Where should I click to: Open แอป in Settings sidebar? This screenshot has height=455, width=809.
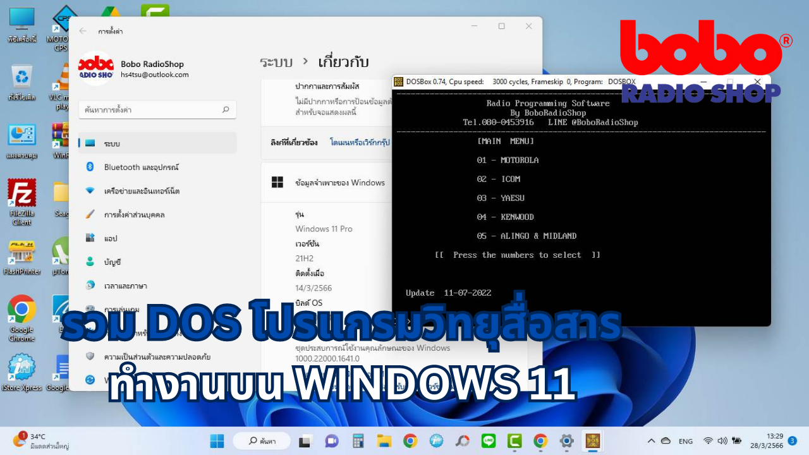157,238
